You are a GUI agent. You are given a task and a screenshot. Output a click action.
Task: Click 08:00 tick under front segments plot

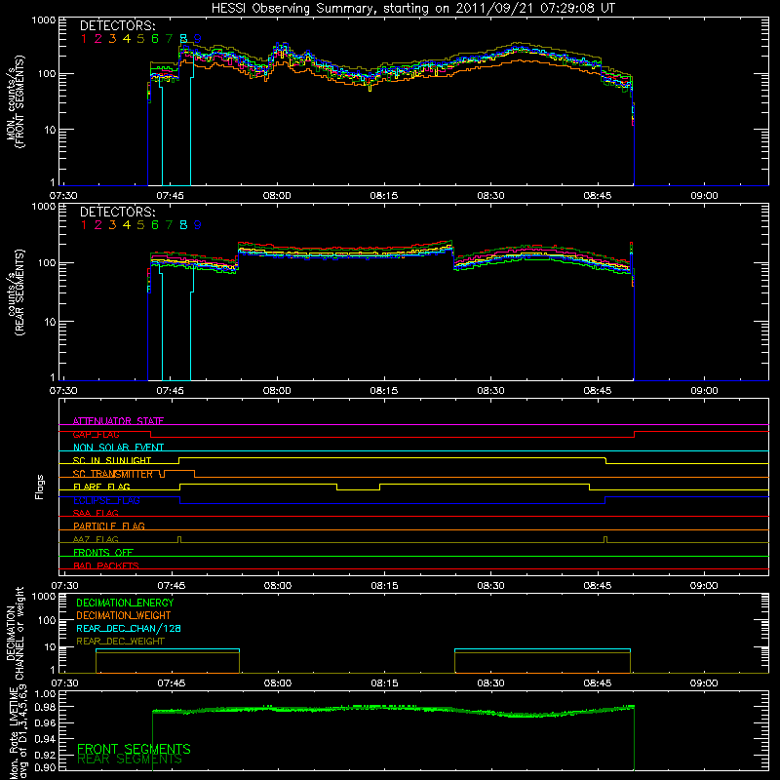coord(277,196)
